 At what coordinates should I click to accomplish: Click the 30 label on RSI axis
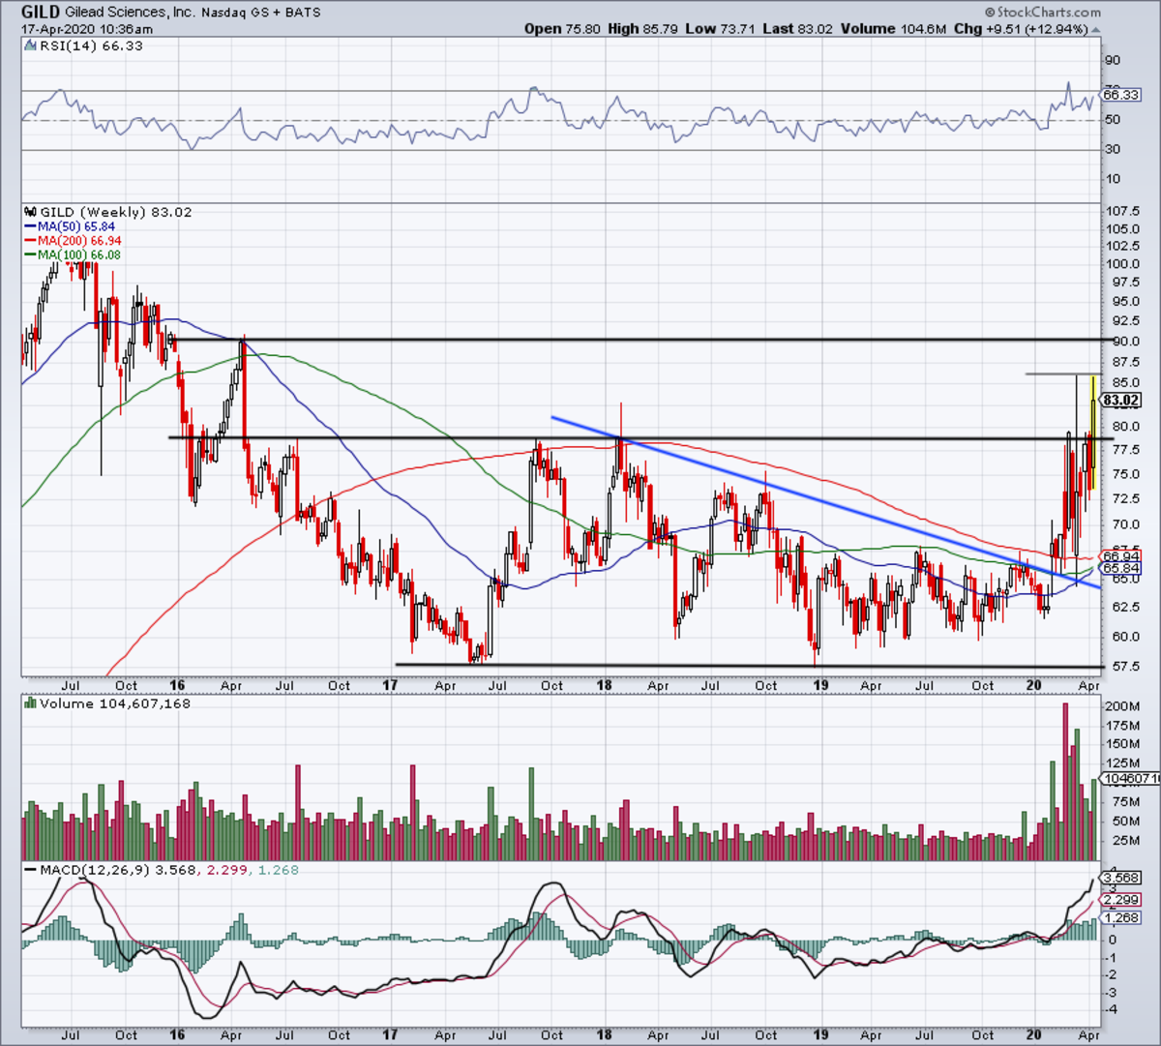1114,149
